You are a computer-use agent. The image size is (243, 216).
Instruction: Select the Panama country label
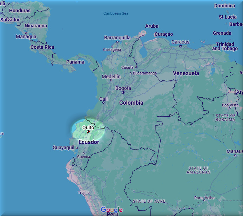(75, 62)
